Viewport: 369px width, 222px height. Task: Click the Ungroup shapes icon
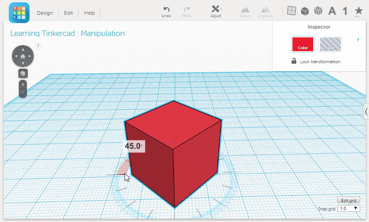[x=265, y=12]
